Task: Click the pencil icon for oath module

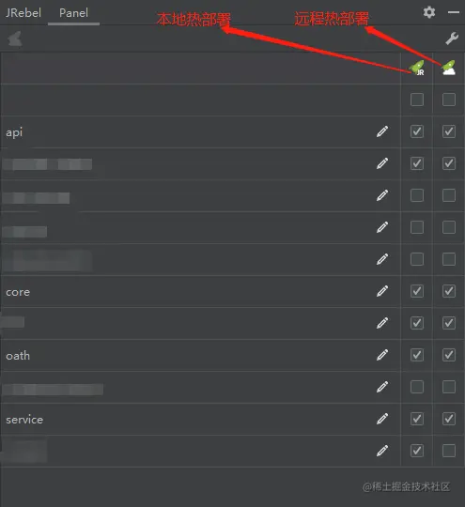Action: [x=382, y=355]
